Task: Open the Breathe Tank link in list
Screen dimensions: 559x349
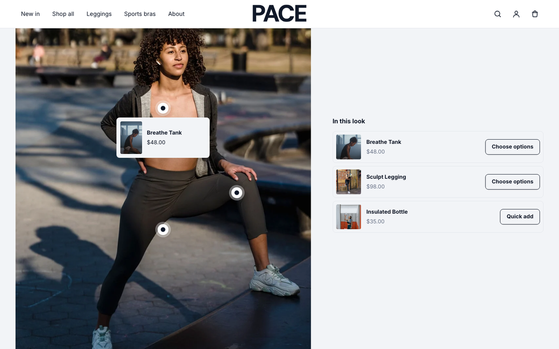Action: click(x=384, y=142)
